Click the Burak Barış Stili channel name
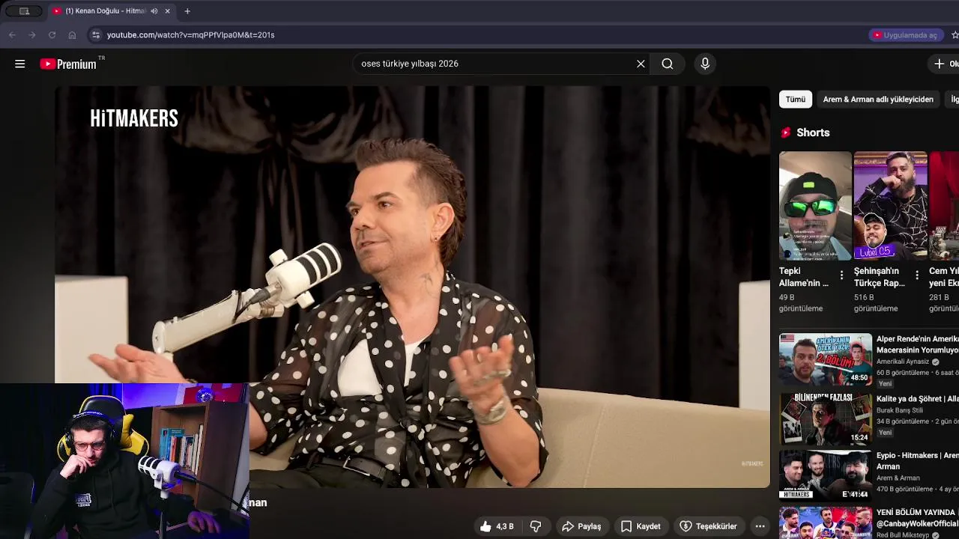The width and height of the screenshot is (959, 539). (x=900, y=410)
